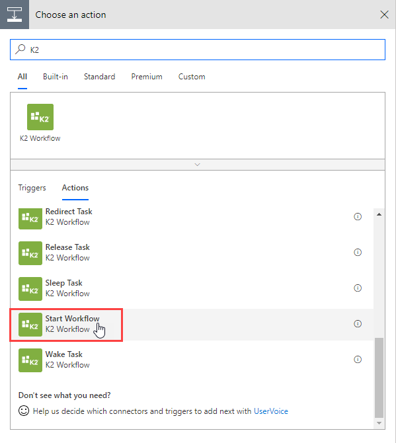Switch to the Custom tab
The height and width of the screenshot is (443, 396).
point(192,77)
